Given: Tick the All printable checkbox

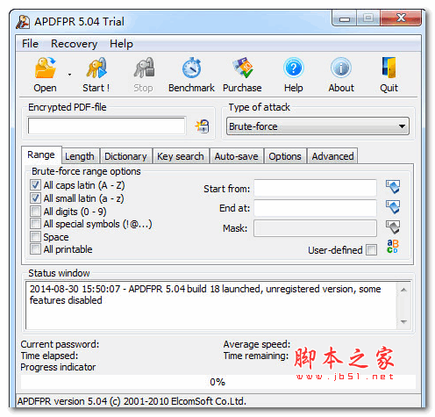Looking at the screenshot, I should 35,249.
